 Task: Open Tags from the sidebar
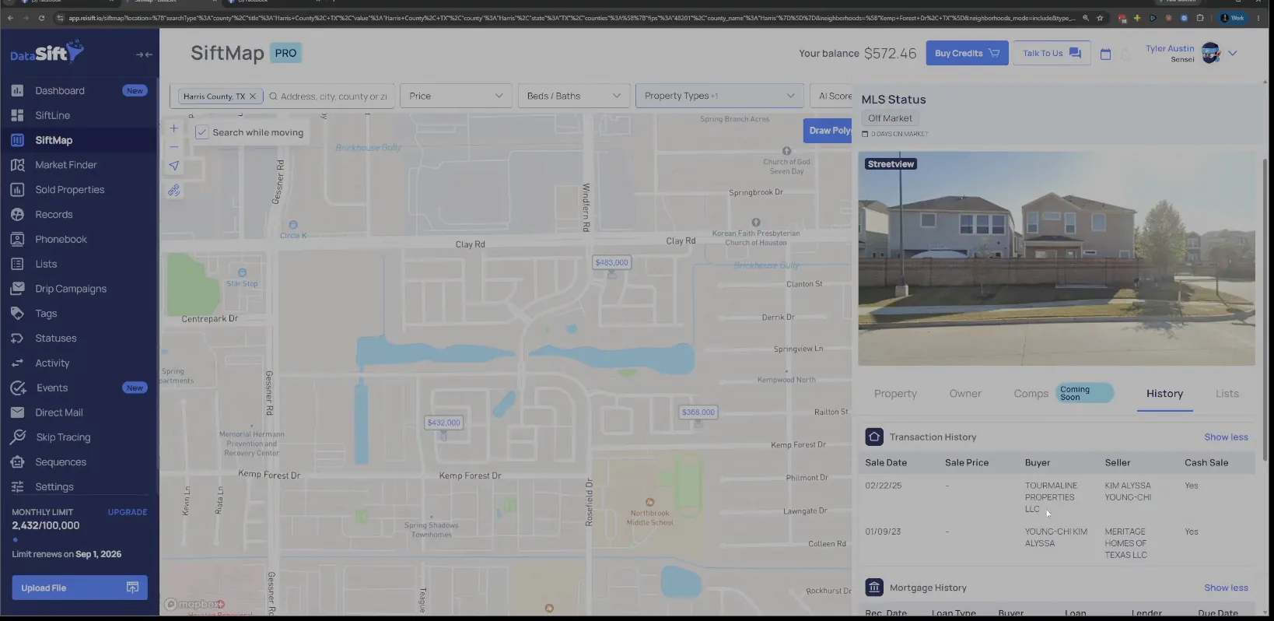(46, 314)
